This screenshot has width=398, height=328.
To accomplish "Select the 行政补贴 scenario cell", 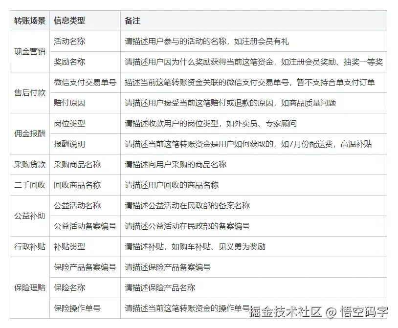I will point(29,247).
